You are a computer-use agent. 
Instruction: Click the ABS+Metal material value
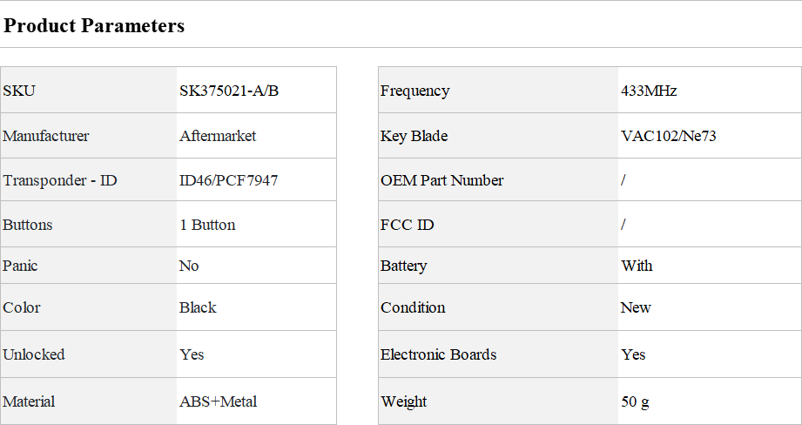pyautogui.click(x=218, y=401)
